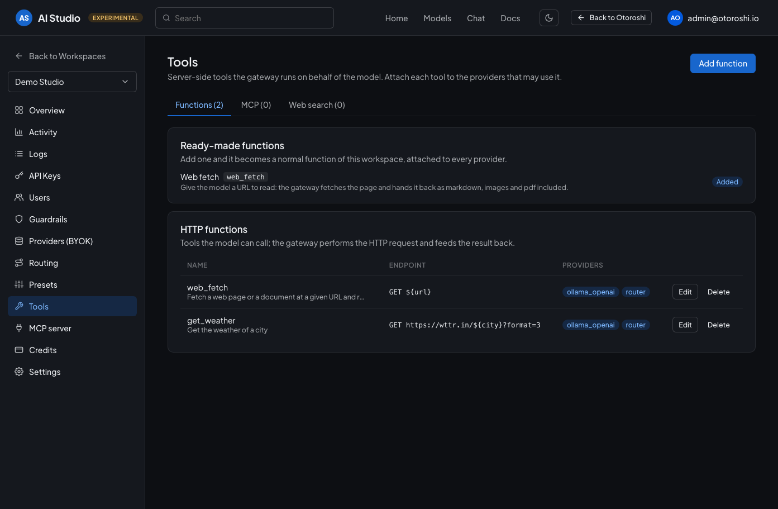Click the get_weather function name
The width and height of the screenshot is (778, 509).
click(211, 320)
